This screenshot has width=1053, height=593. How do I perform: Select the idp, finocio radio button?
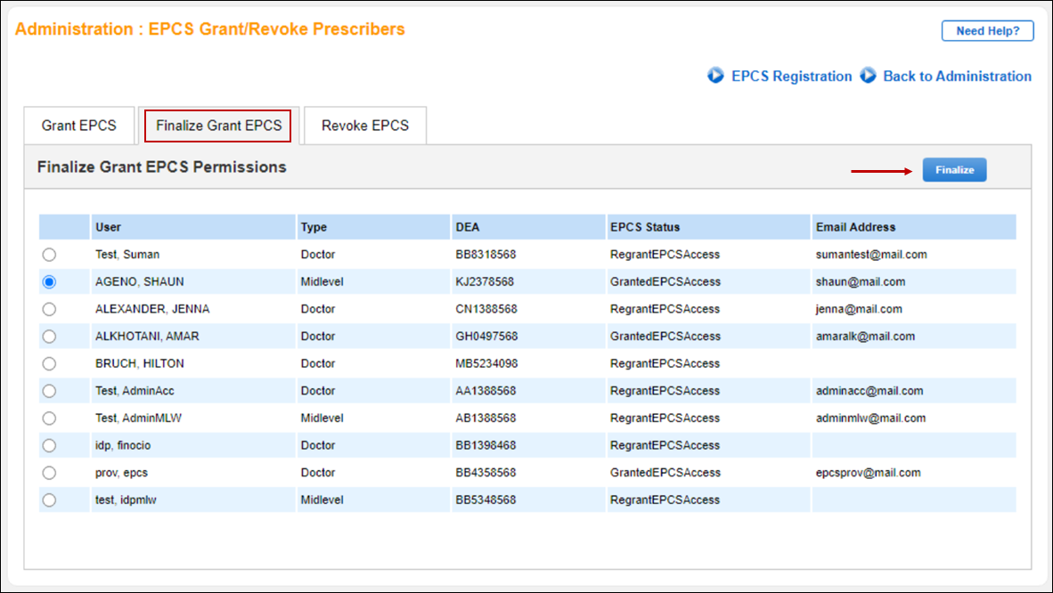[49, 445]
